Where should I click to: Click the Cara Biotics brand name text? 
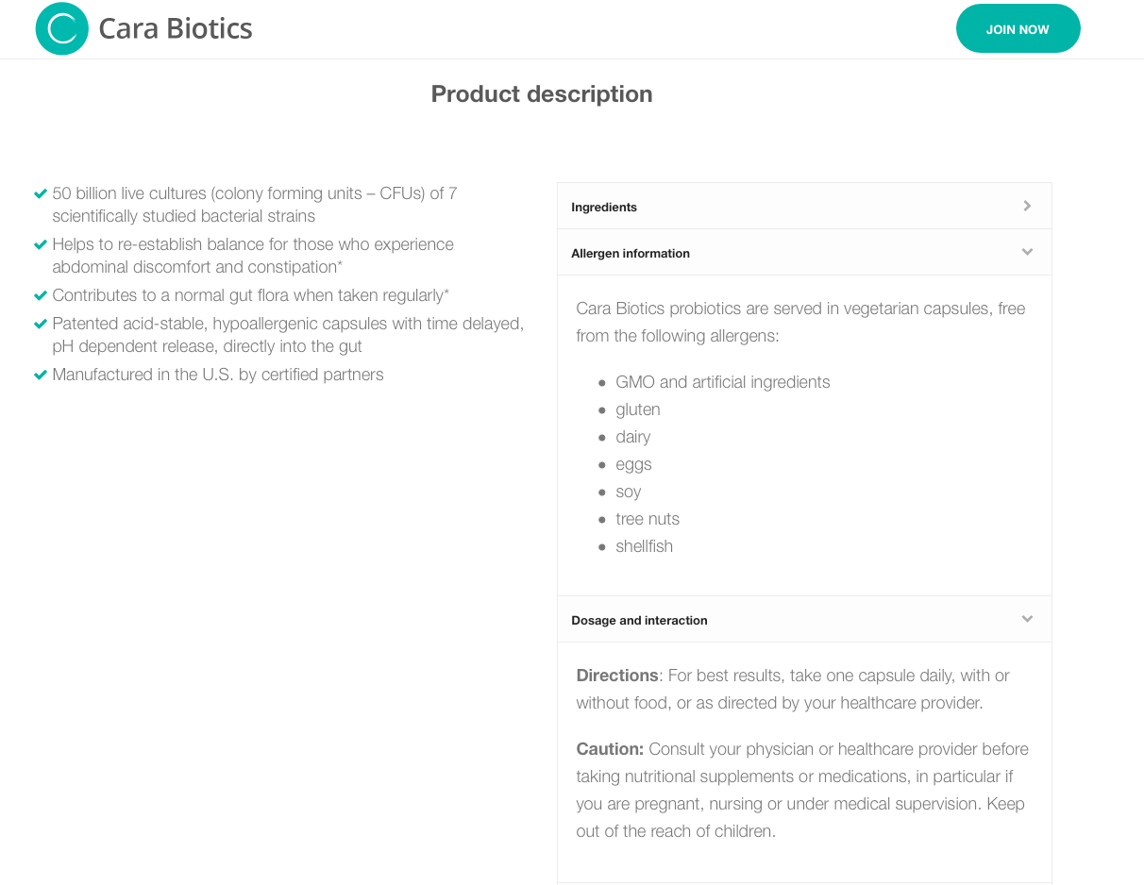[176, 28]
